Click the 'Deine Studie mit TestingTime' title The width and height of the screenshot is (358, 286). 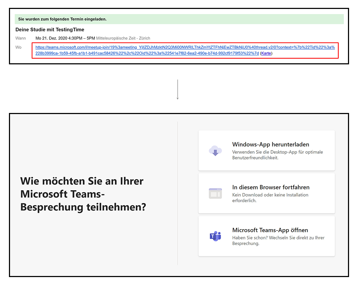click(50, 30)
